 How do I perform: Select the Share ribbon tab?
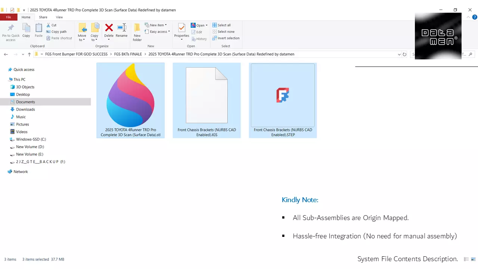(x=43, y=17)
